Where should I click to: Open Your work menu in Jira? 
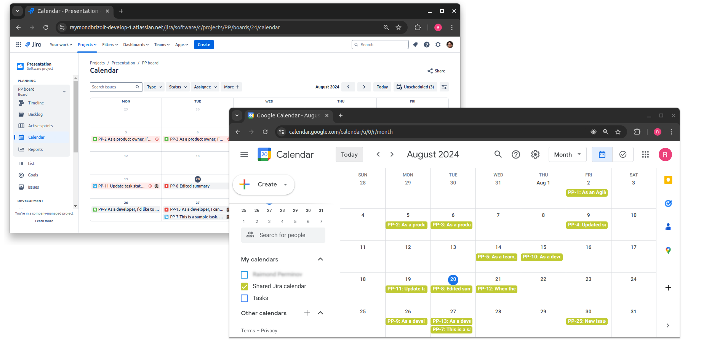61,45
